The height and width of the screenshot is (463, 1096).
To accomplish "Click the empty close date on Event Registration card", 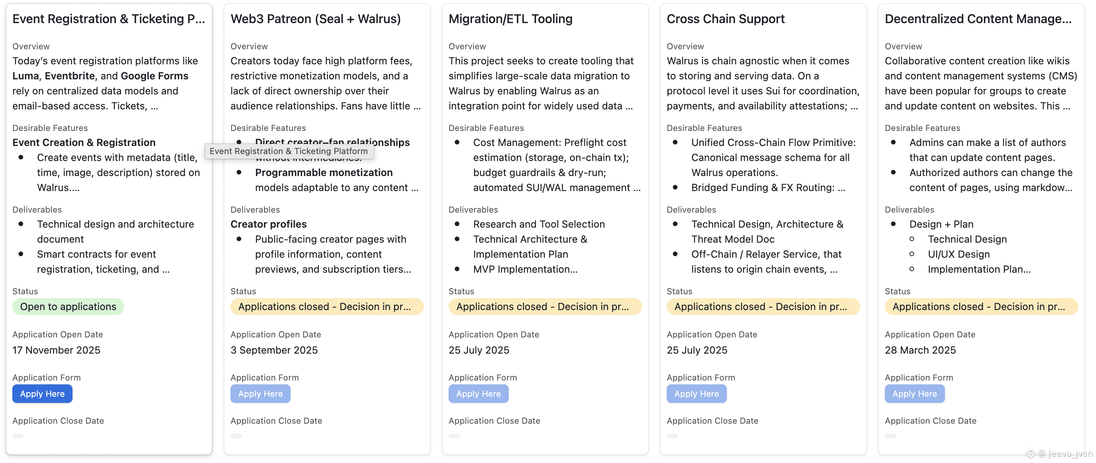I will pos(18,436).
